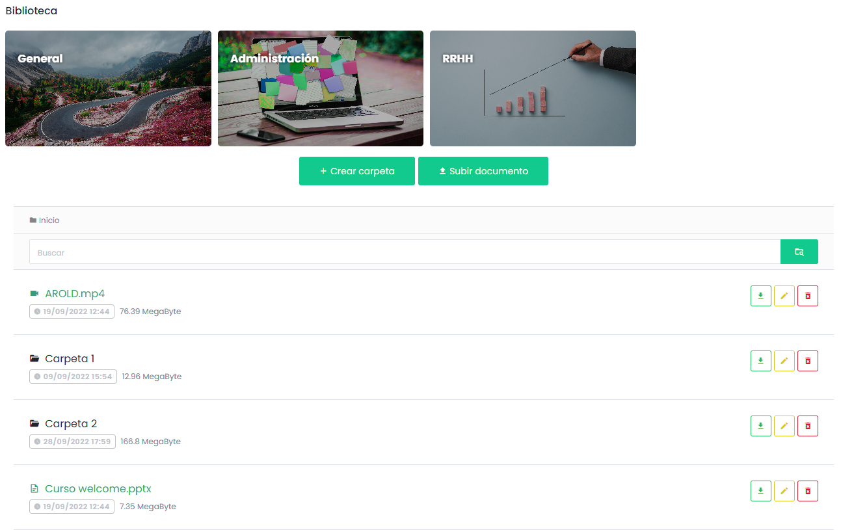Image resolution: width=841 pixels, height=530 pixels.
Task: Delete Carpeta 1 with trash icon
Action: pyautogui.click(x=807, y=361)
